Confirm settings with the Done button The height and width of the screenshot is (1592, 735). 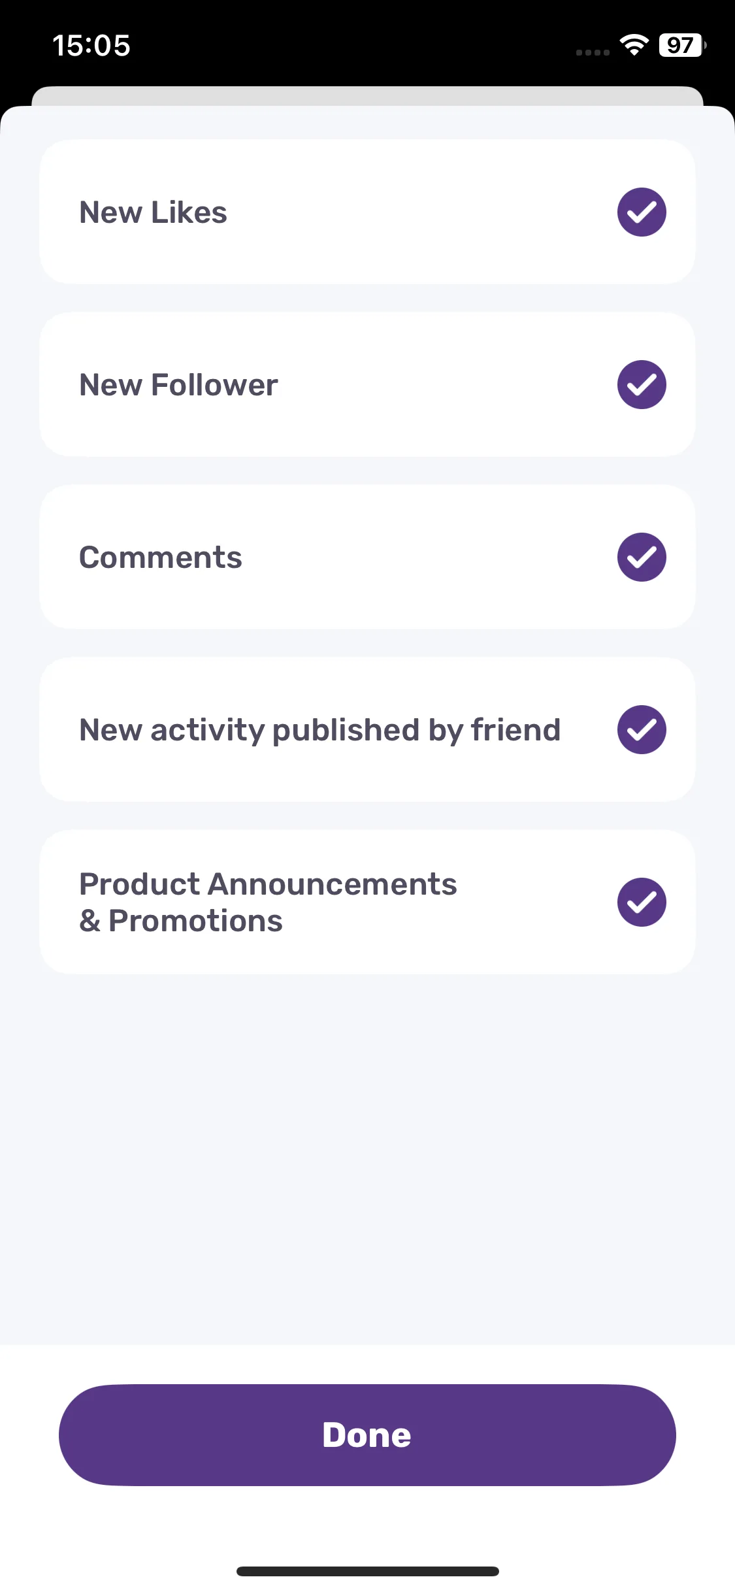(x=367, y=1435)
